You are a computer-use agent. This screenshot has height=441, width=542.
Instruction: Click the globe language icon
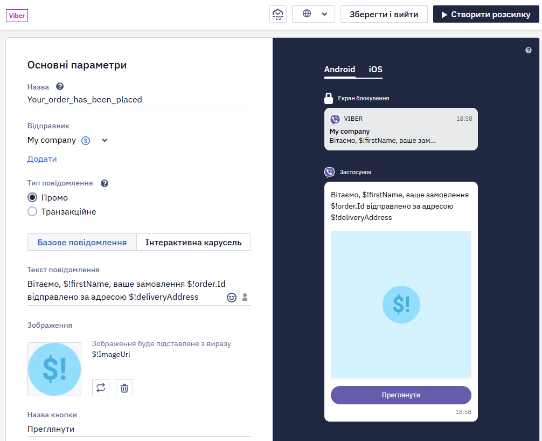coord(307,14)
